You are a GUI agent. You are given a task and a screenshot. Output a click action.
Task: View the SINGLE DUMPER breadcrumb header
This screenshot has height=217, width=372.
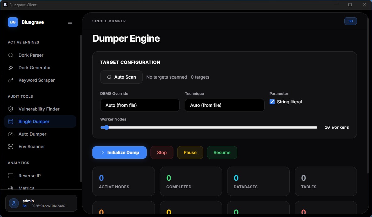(109, 21)
